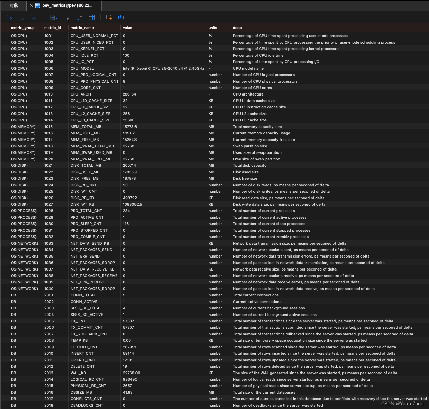Click the value column header

point(127,28)
